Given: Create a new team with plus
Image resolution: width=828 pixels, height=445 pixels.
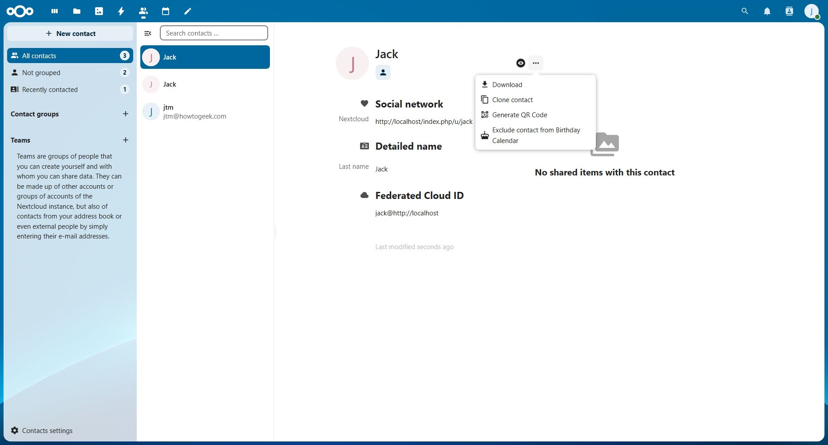Looking at the screenshot, I should pyautogui.click(x=126, y=140).
